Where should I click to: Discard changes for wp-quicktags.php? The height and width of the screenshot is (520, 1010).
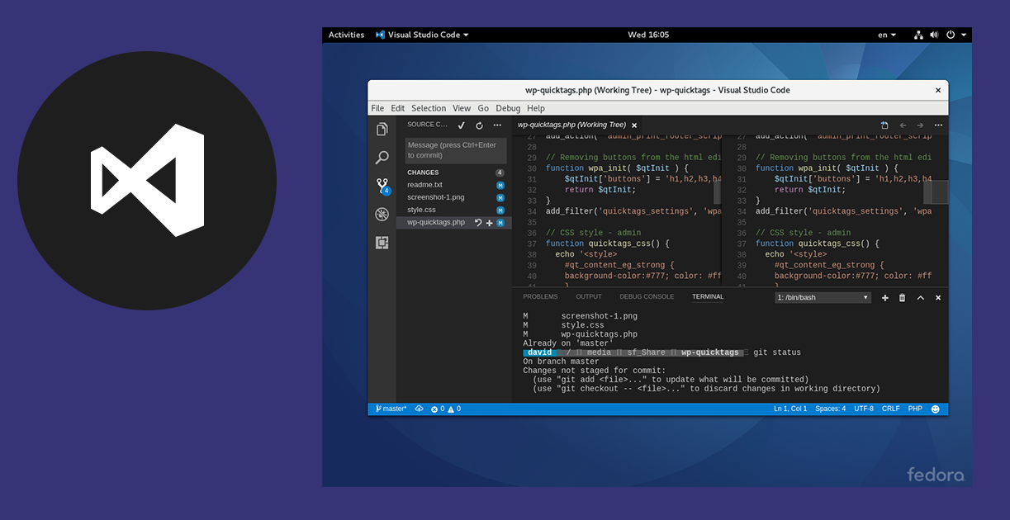pyautogui.click(x=478, y=223)
